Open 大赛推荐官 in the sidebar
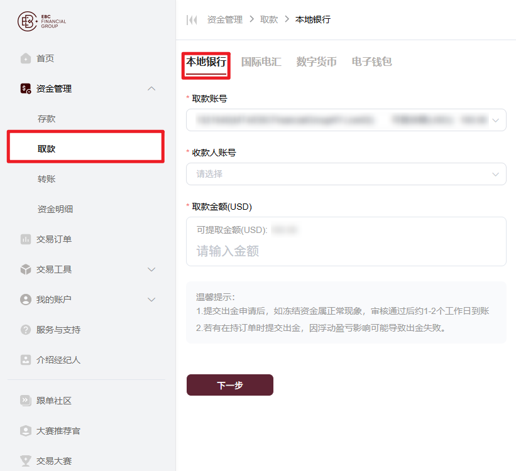This screenshot has width=516, height=471. [x=58, y=431]
